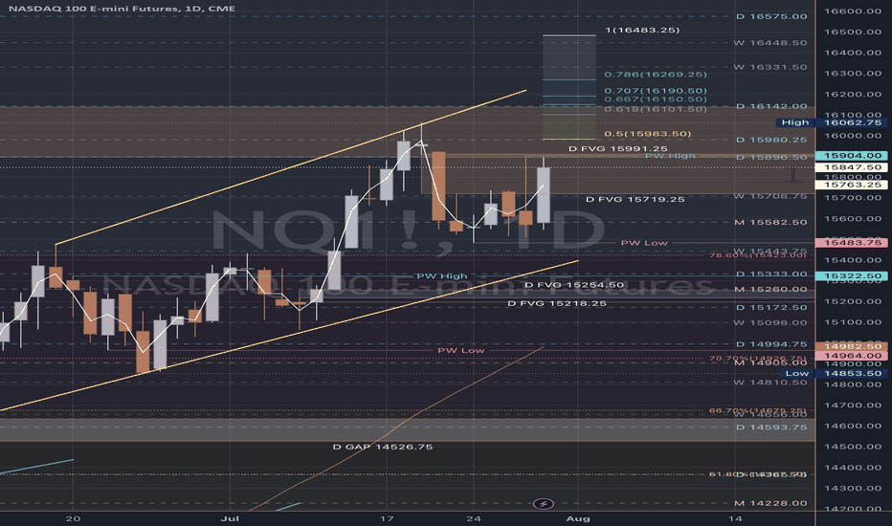
Task: Select the D 15333.00 level label
Action: point(771,274)
